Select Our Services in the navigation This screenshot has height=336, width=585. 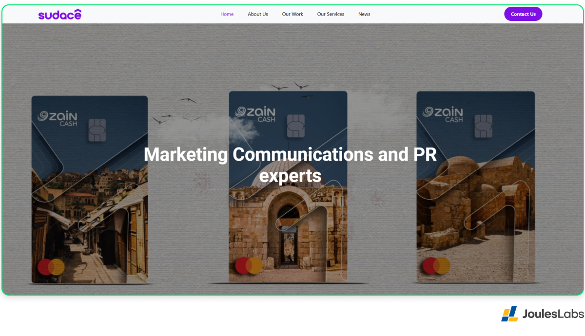tap(331, 14)
